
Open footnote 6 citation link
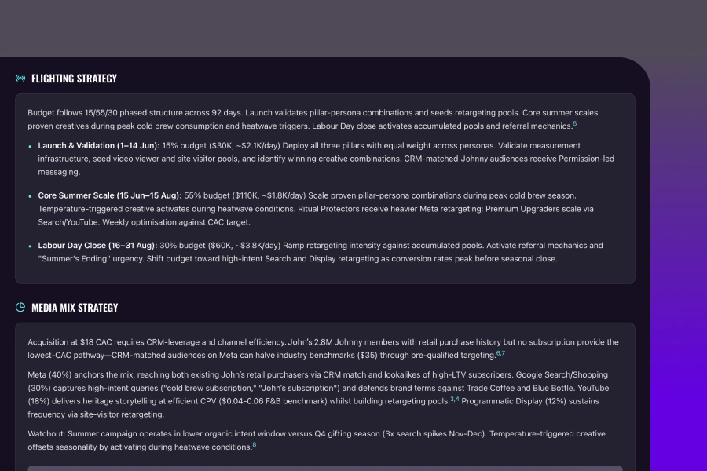[498, 353]
